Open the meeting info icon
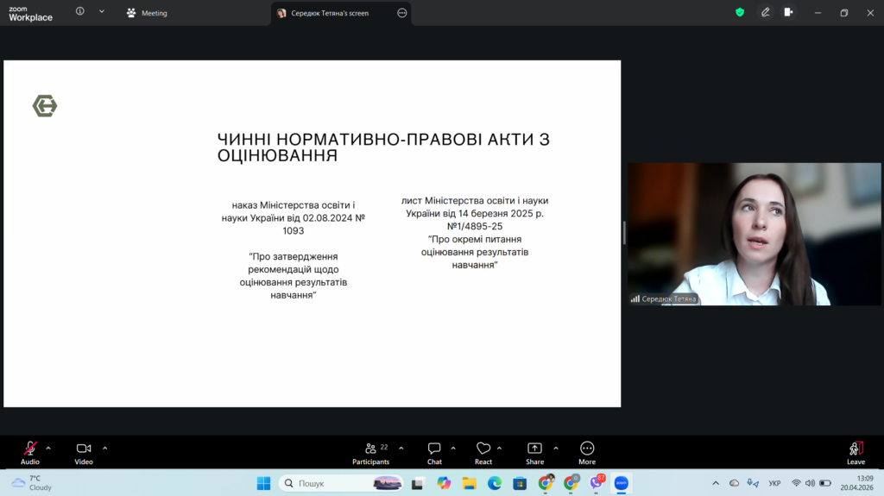This screenshot has width=884, height=496. point(80,12)
